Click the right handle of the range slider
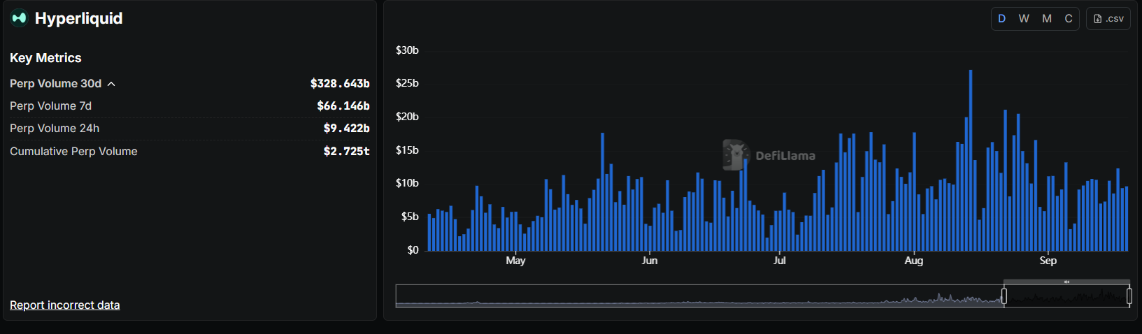The image size is (1142, 334). [1129, 296]
